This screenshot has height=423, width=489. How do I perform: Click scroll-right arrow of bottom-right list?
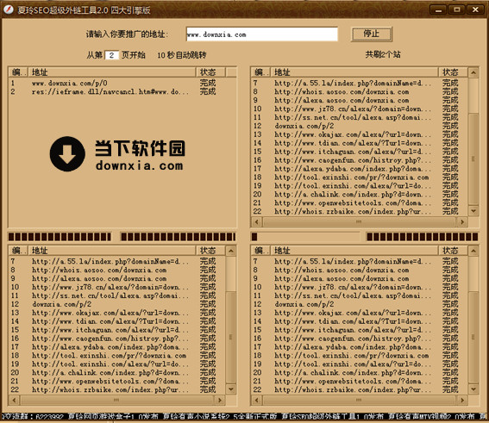point(462,400)
